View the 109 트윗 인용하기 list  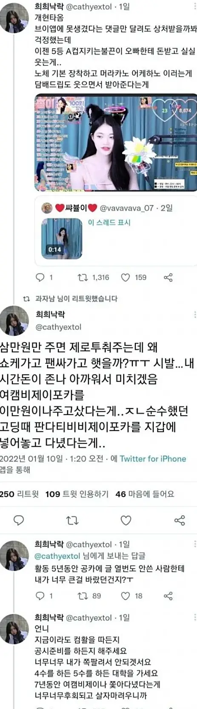pos(77,494)
